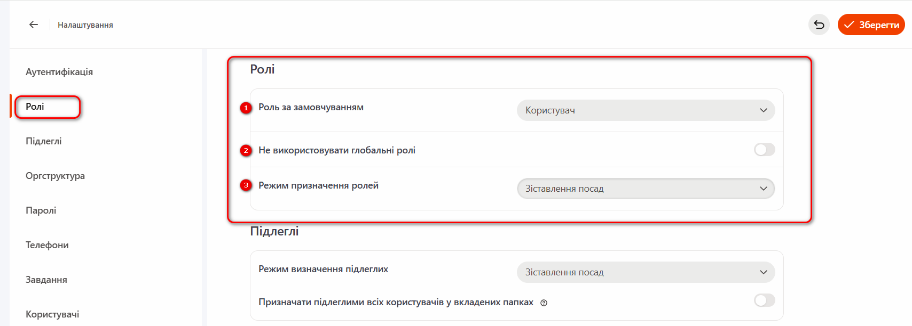The width and height of the screenshot is (912, 326).
Task: Open 'Паролі' settings section
Action: [41, 210]
